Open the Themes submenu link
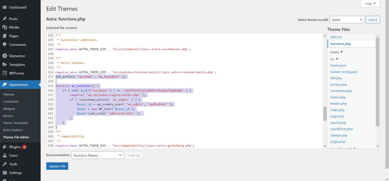The width and height of the screenshot is (389, 181). point(9,95)
